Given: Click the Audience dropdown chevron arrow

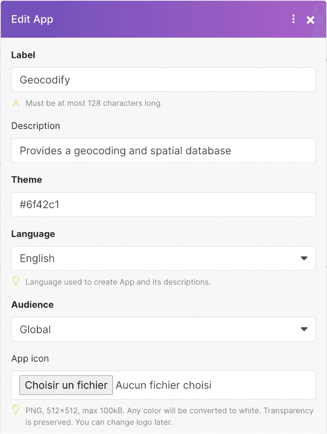Looking at the screenshot, I should click(x=304, y=329).
